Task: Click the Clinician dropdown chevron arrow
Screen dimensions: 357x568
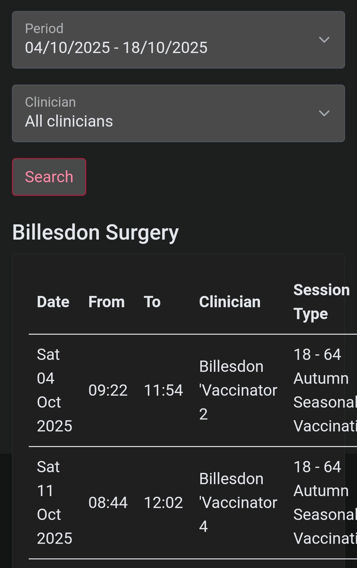Action: pyautogui.click(x=324, y=113)
